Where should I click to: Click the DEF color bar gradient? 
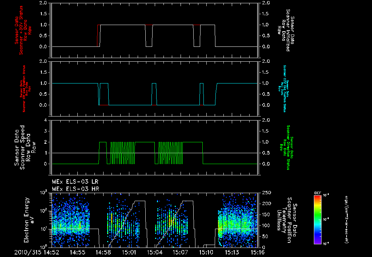[318, 220]
